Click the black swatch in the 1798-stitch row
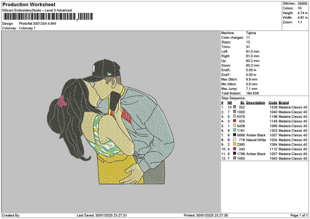The height and width of the screenshot is (219, 310). [235, 153]
